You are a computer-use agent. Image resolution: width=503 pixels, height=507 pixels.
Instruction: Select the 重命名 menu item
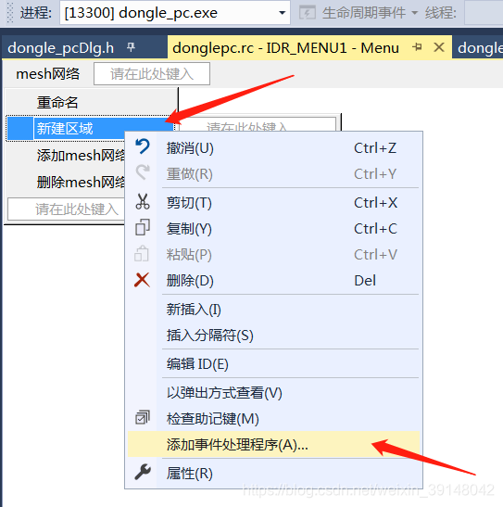(92, 103)
